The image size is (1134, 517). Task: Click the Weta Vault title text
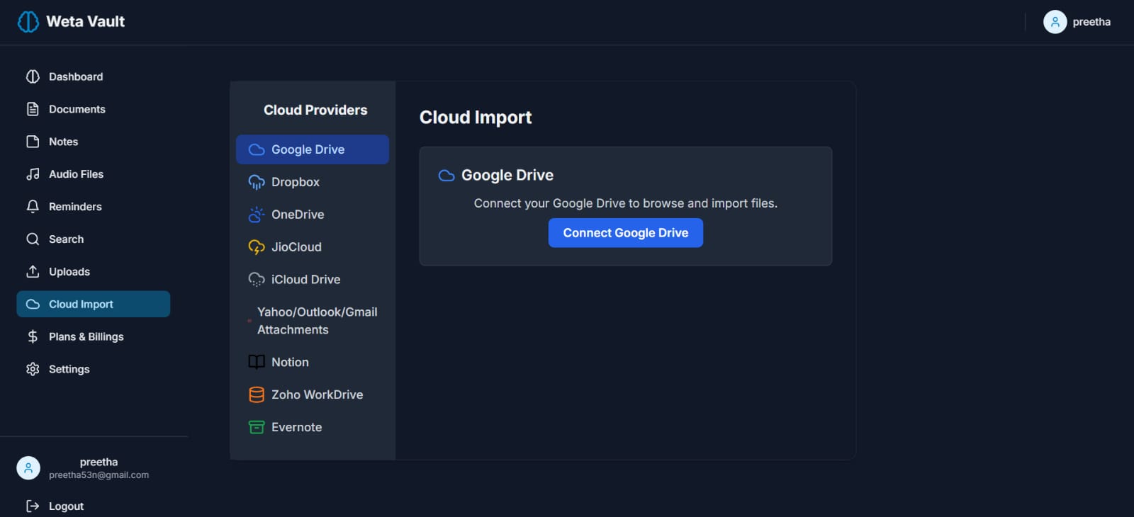pos(86,22)
